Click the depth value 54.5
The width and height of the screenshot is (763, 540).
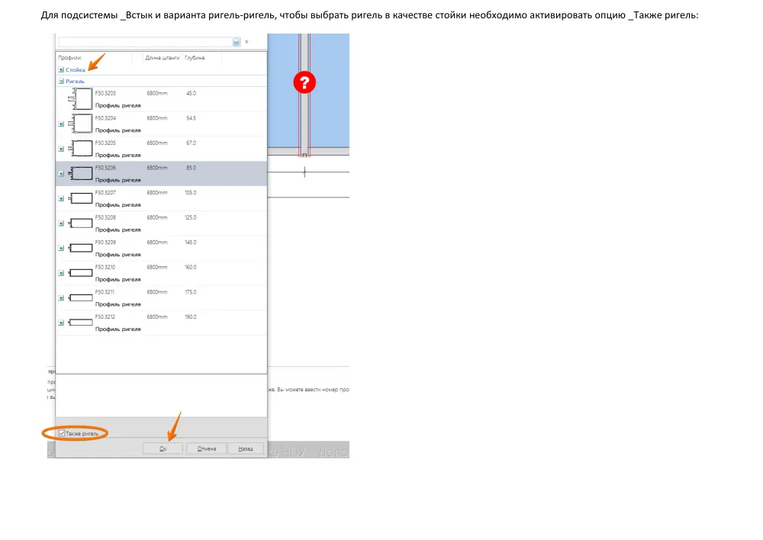point(192,118)
